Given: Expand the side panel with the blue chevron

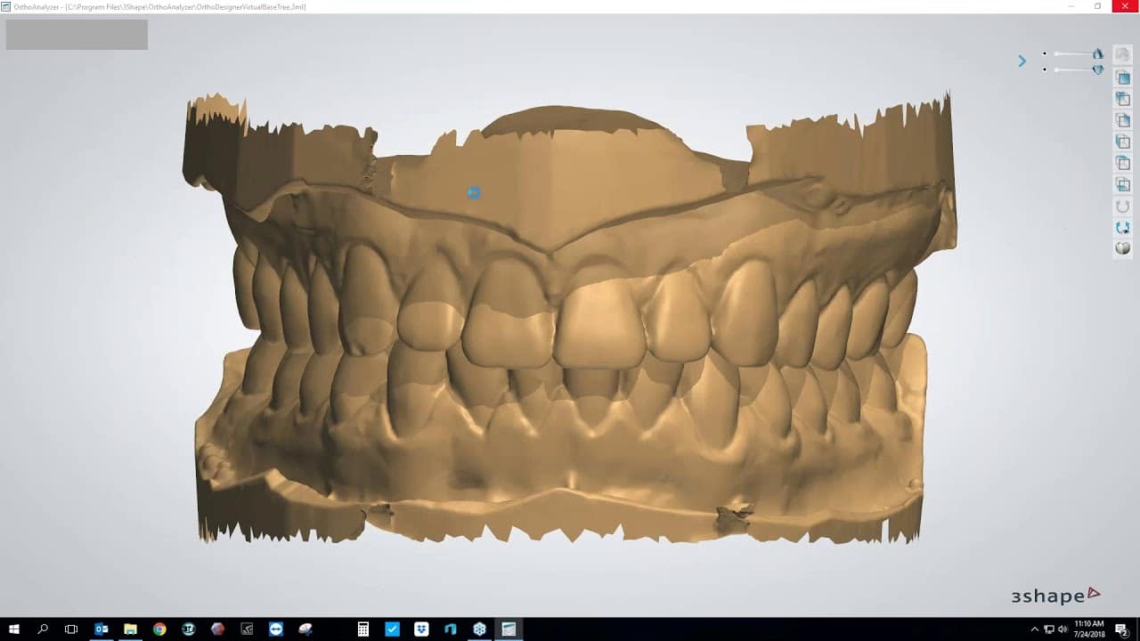Looking at the screenshot, I should pyautogui.click(x=1022, y=61).
